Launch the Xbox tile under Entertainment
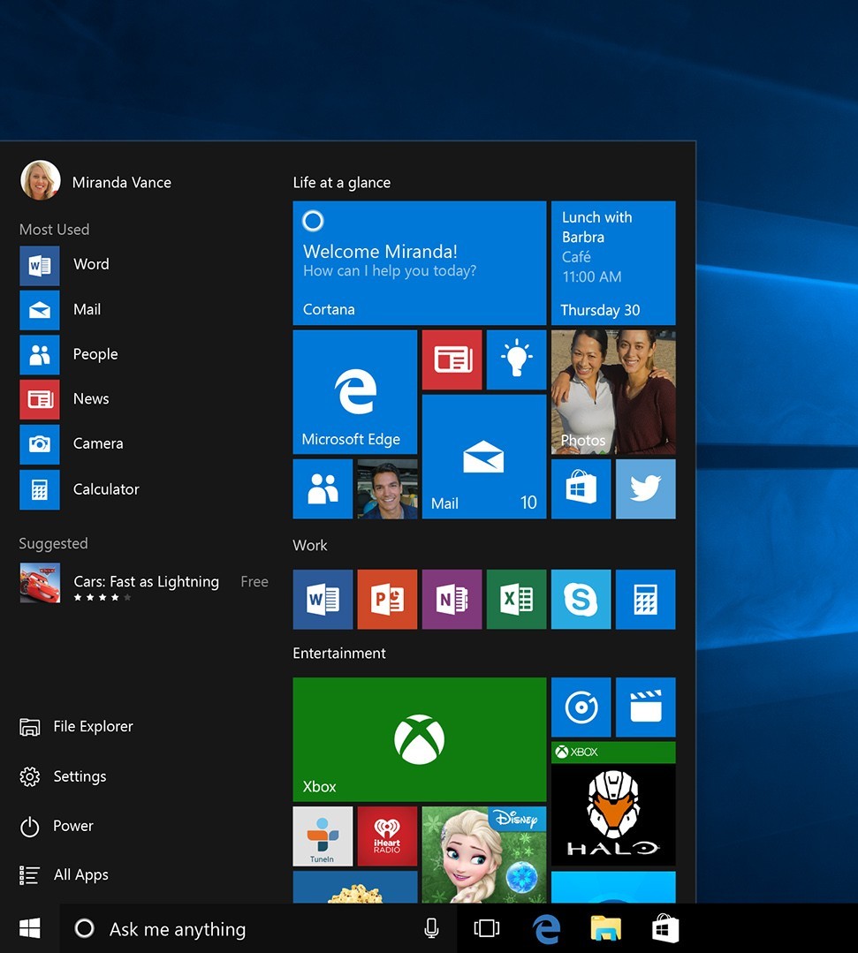Viewport: 858px width, 953px height. pyautogui.click(x=419, y=739)
